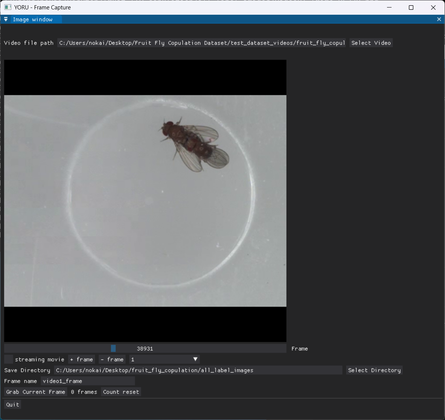Close the YORU Frame Capture window
Viewport: 445px width, 420px height.
[x=433, y=8]
